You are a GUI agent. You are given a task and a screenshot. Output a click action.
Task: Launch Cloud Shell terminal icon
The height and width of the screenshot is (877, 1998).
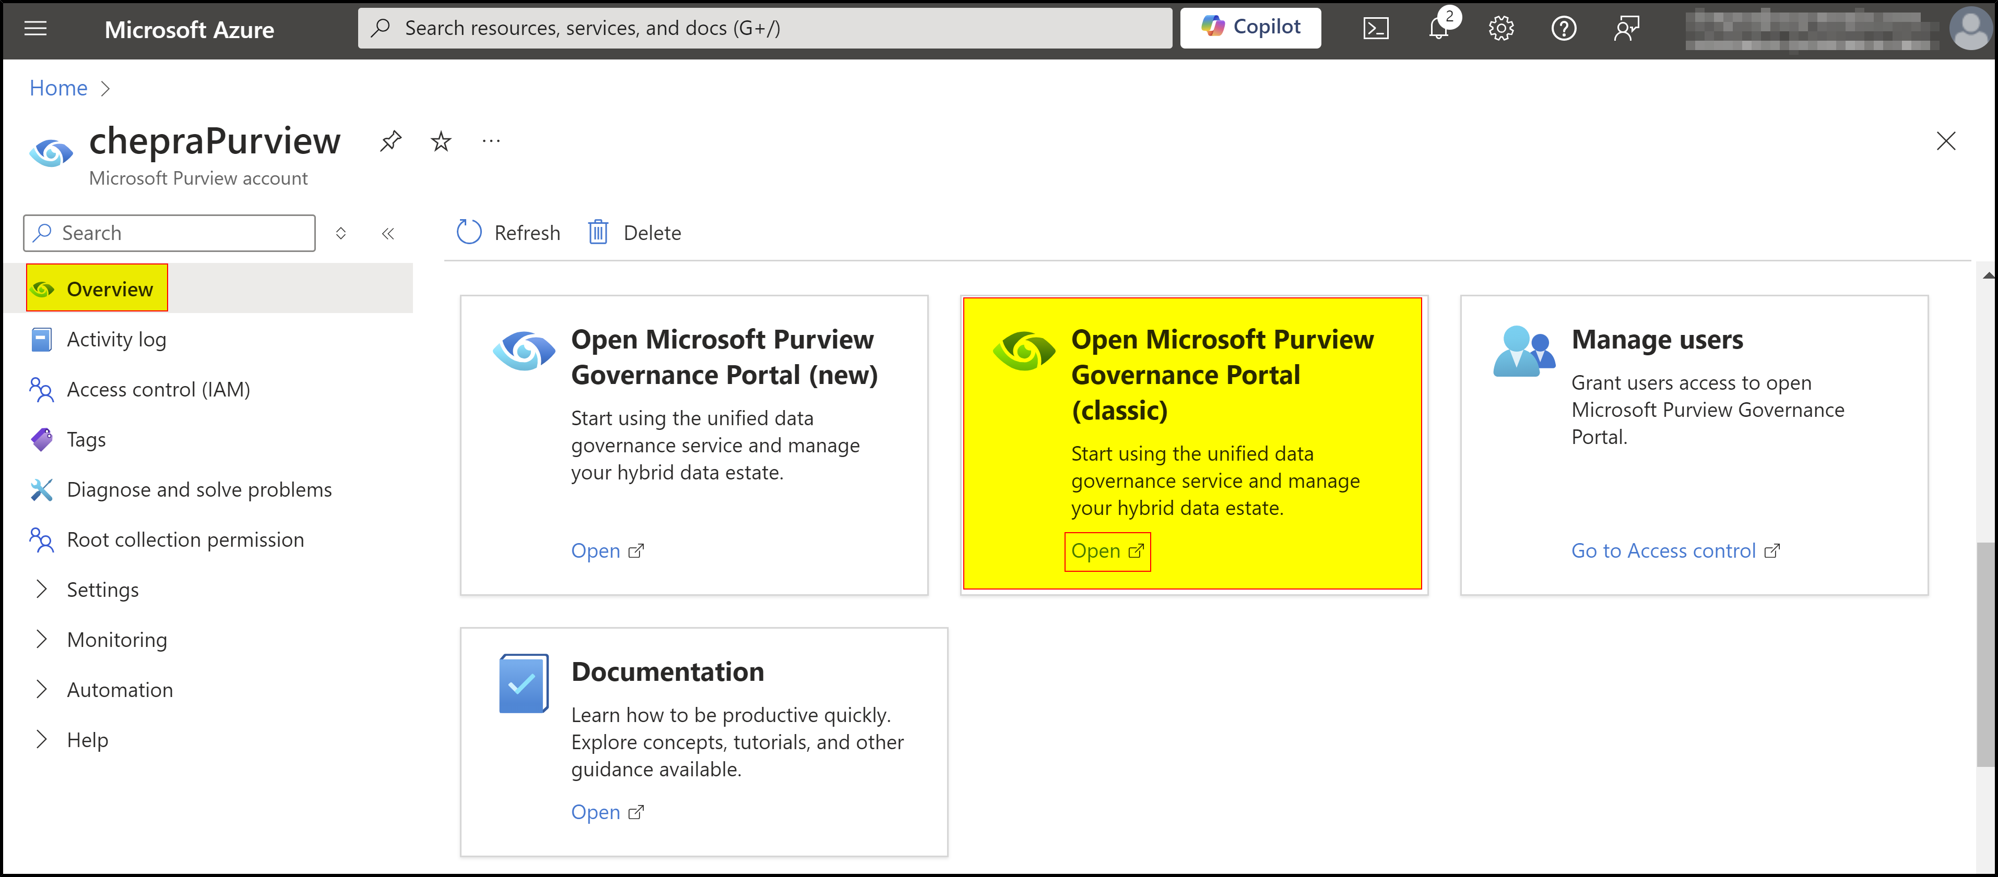point(1376,29)
